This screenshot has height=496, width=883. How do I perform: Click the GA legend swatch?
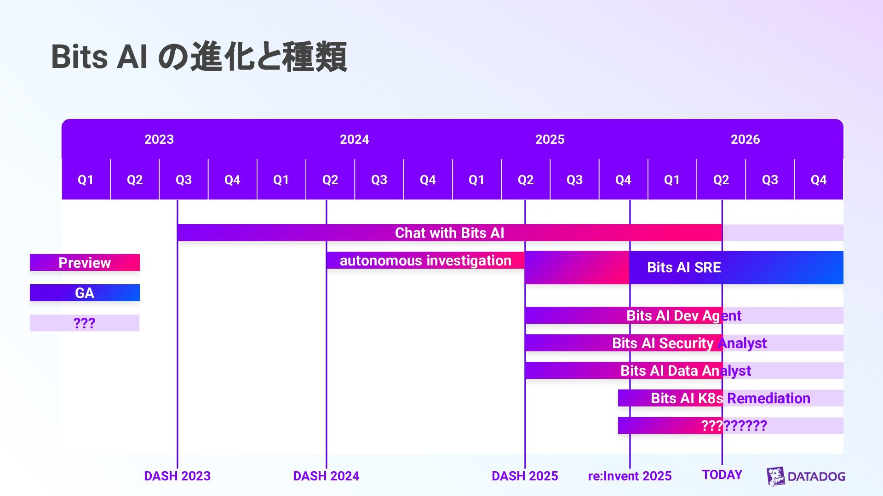point(85,293)
